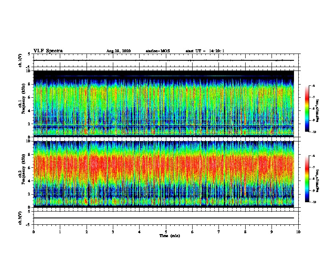
Task: Select the date text "Aug.28, 2020"
Action: pos(118,51)
